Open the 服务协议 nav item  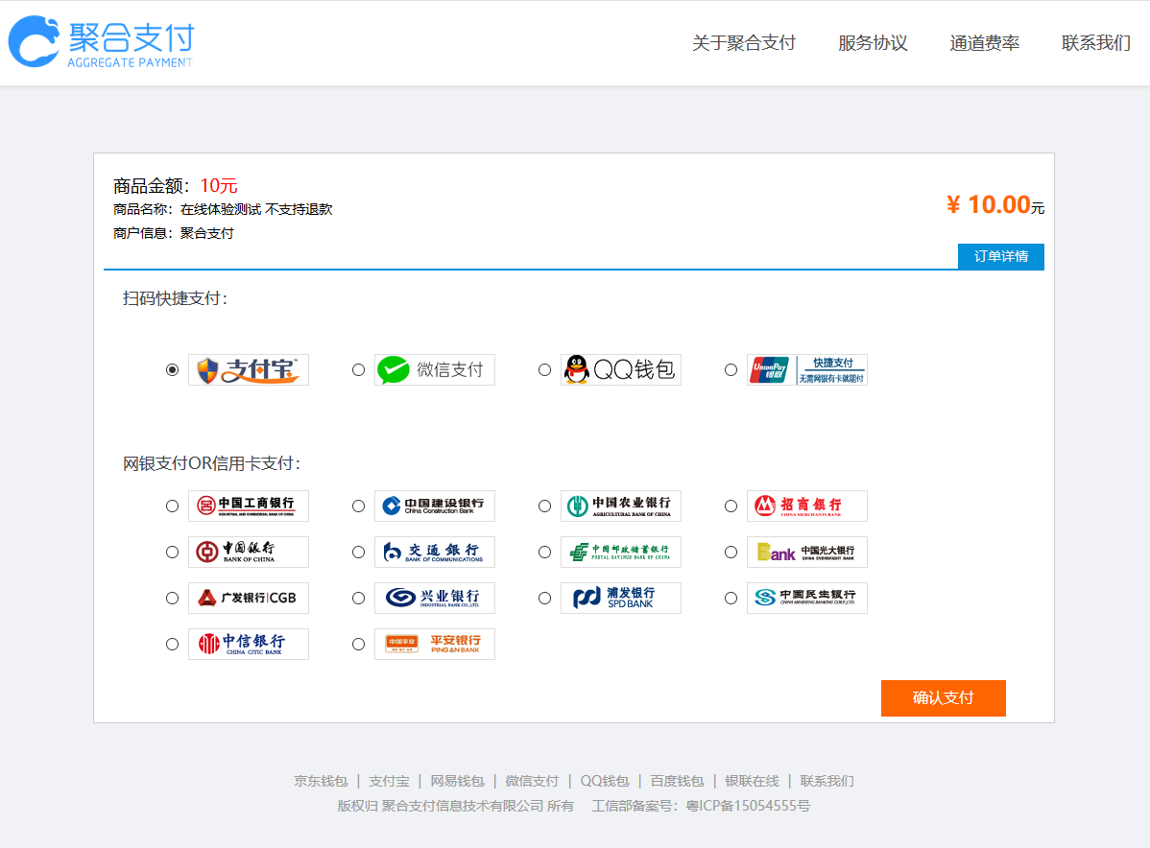coord(873,43)
